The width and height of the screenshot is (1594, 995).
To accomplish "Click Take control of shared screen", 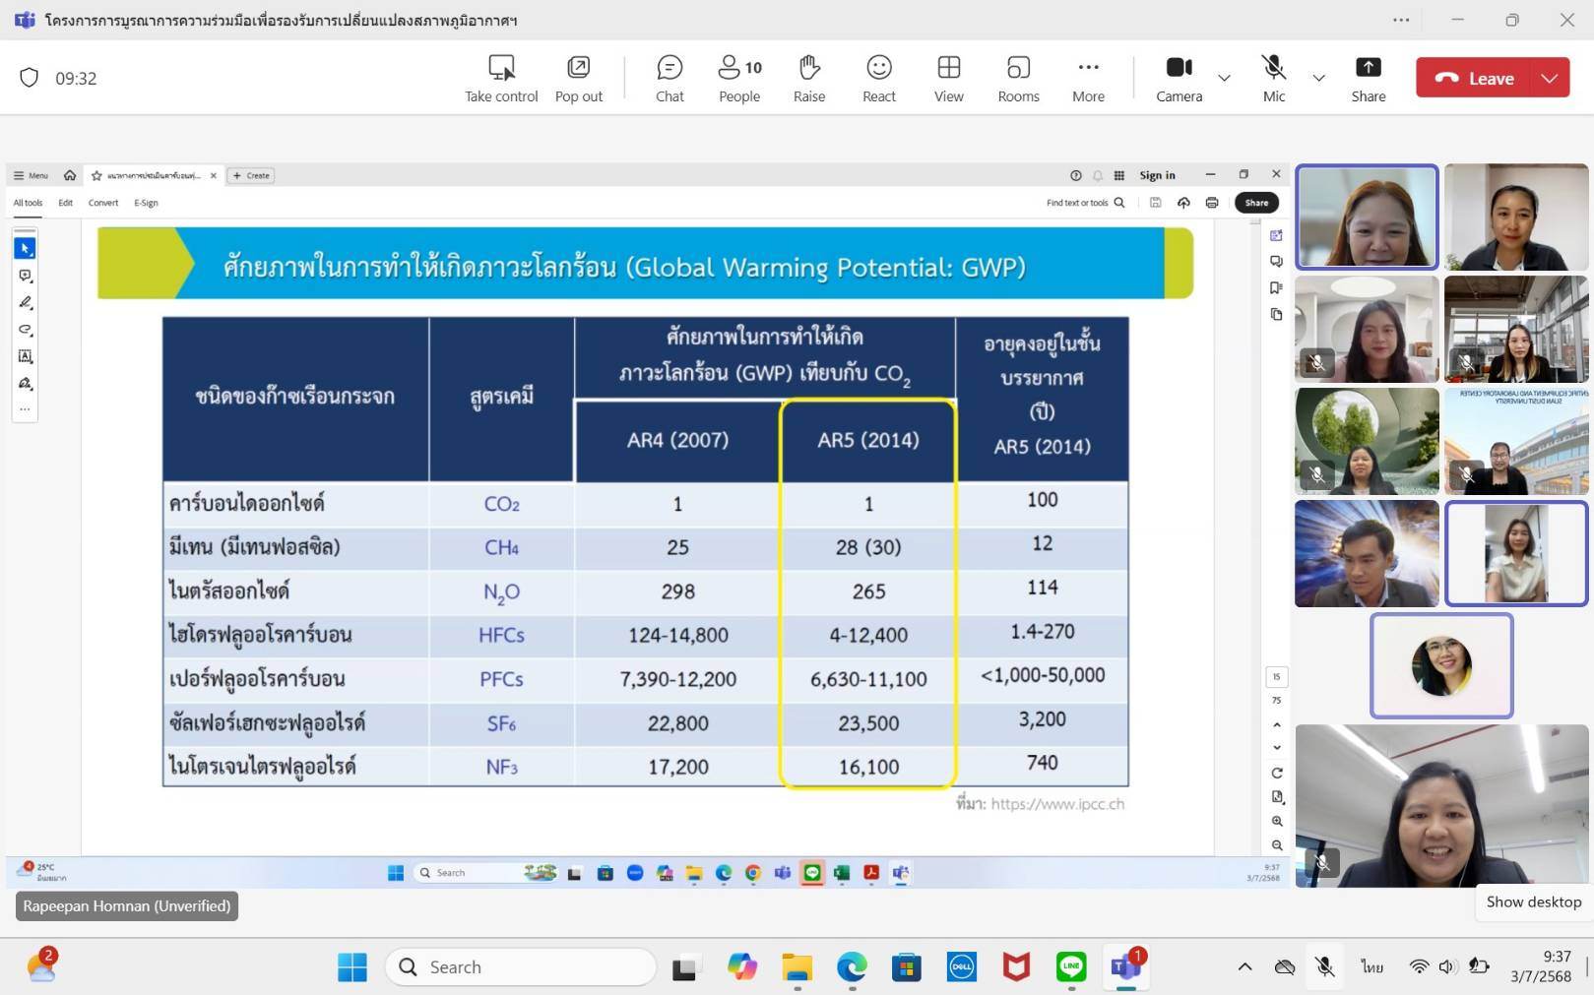I will click(501, 78).
